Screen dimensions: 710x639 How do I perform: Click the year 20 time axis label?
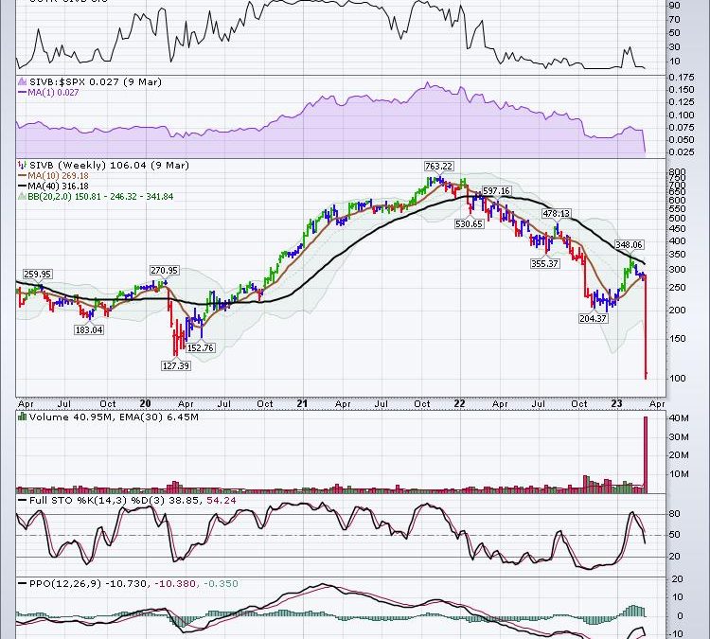pos(145,403)
